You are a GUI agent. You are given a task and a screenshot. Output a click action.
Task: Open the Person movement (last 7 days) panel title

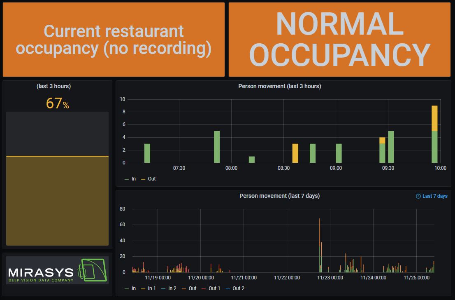pyautogui.click(x=279, y=196)
